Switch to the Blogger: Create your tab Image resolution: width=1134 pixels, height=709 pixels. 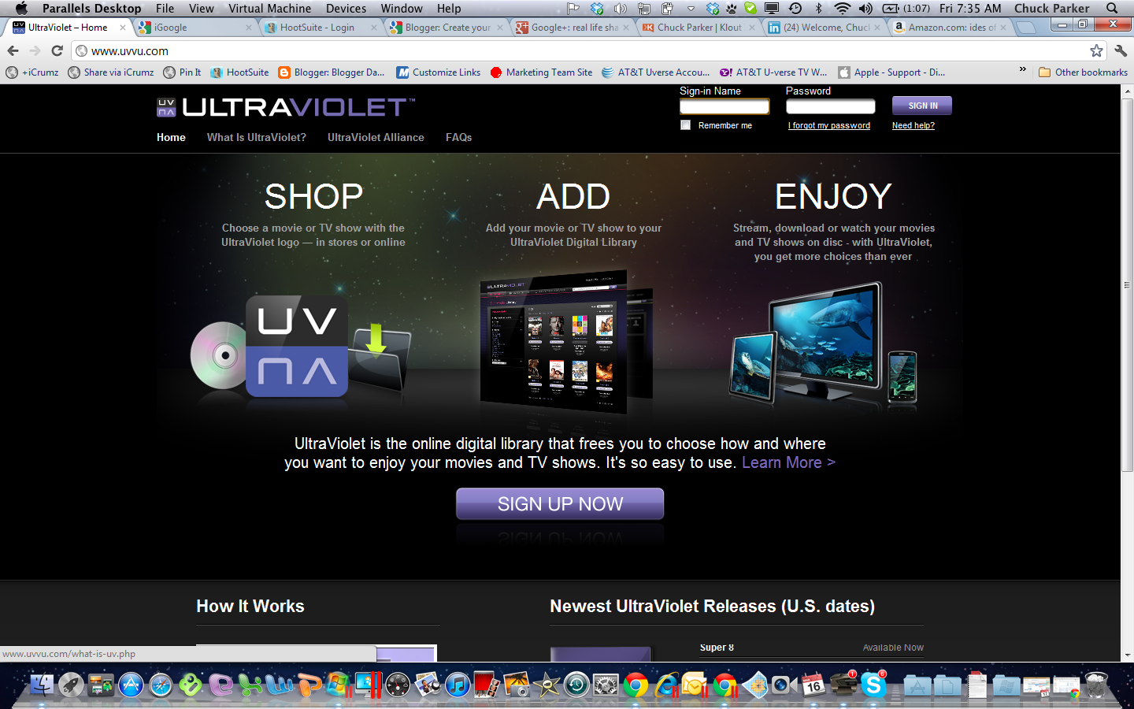[x=447, y=27]
